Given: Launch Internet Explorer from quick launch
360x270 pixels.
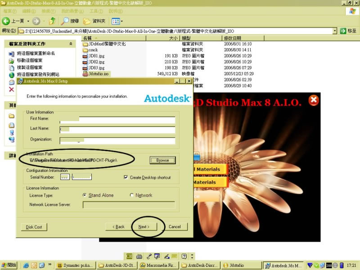Looking at the screenshot, I should tap(26, 265).
